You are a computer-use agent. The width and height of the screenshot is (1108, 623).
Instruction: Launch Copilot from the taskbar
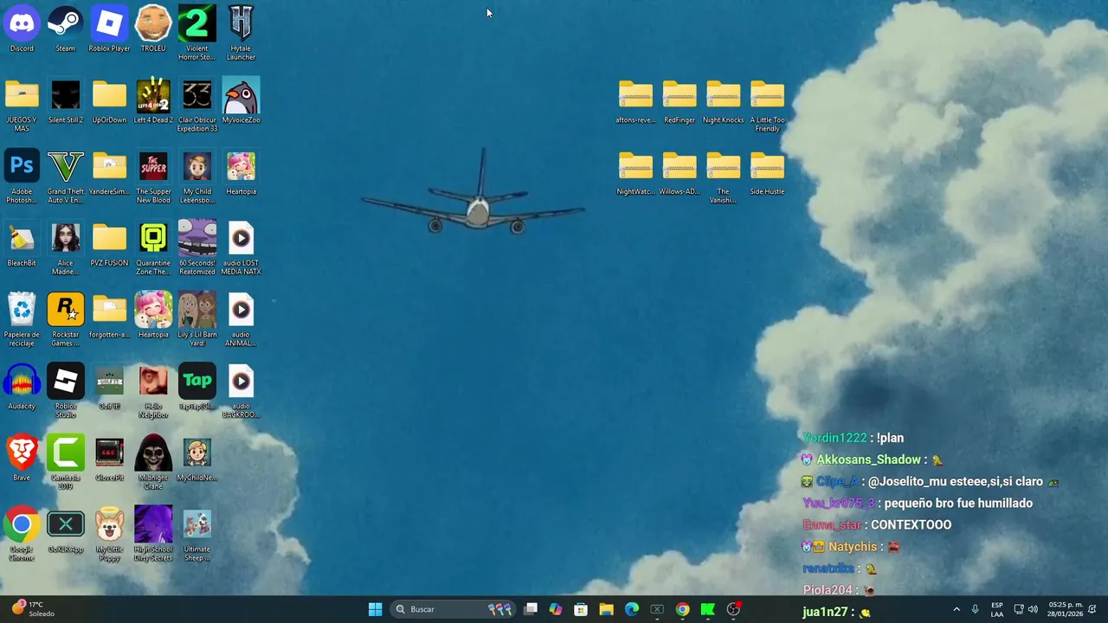[x=556, y=609]
